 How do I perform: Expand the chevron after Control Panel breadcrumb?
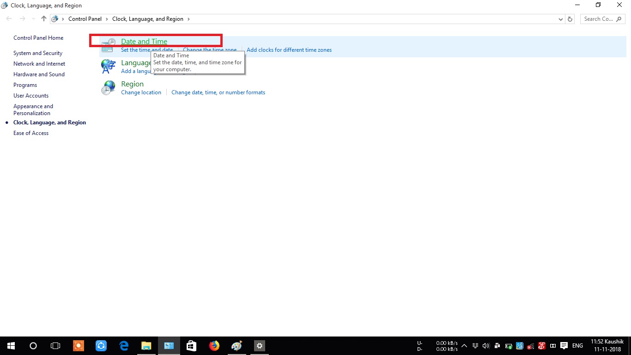107,19
